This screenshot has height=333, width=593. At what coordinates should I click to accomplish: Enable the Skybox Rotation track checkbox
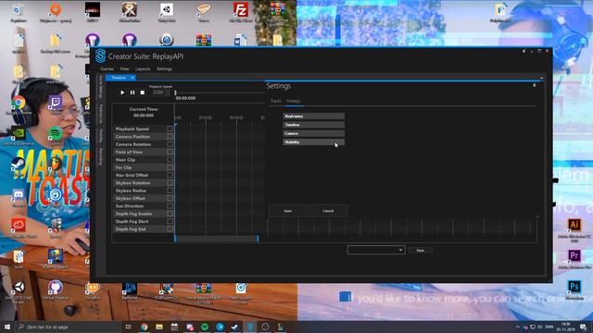[170, 183]
